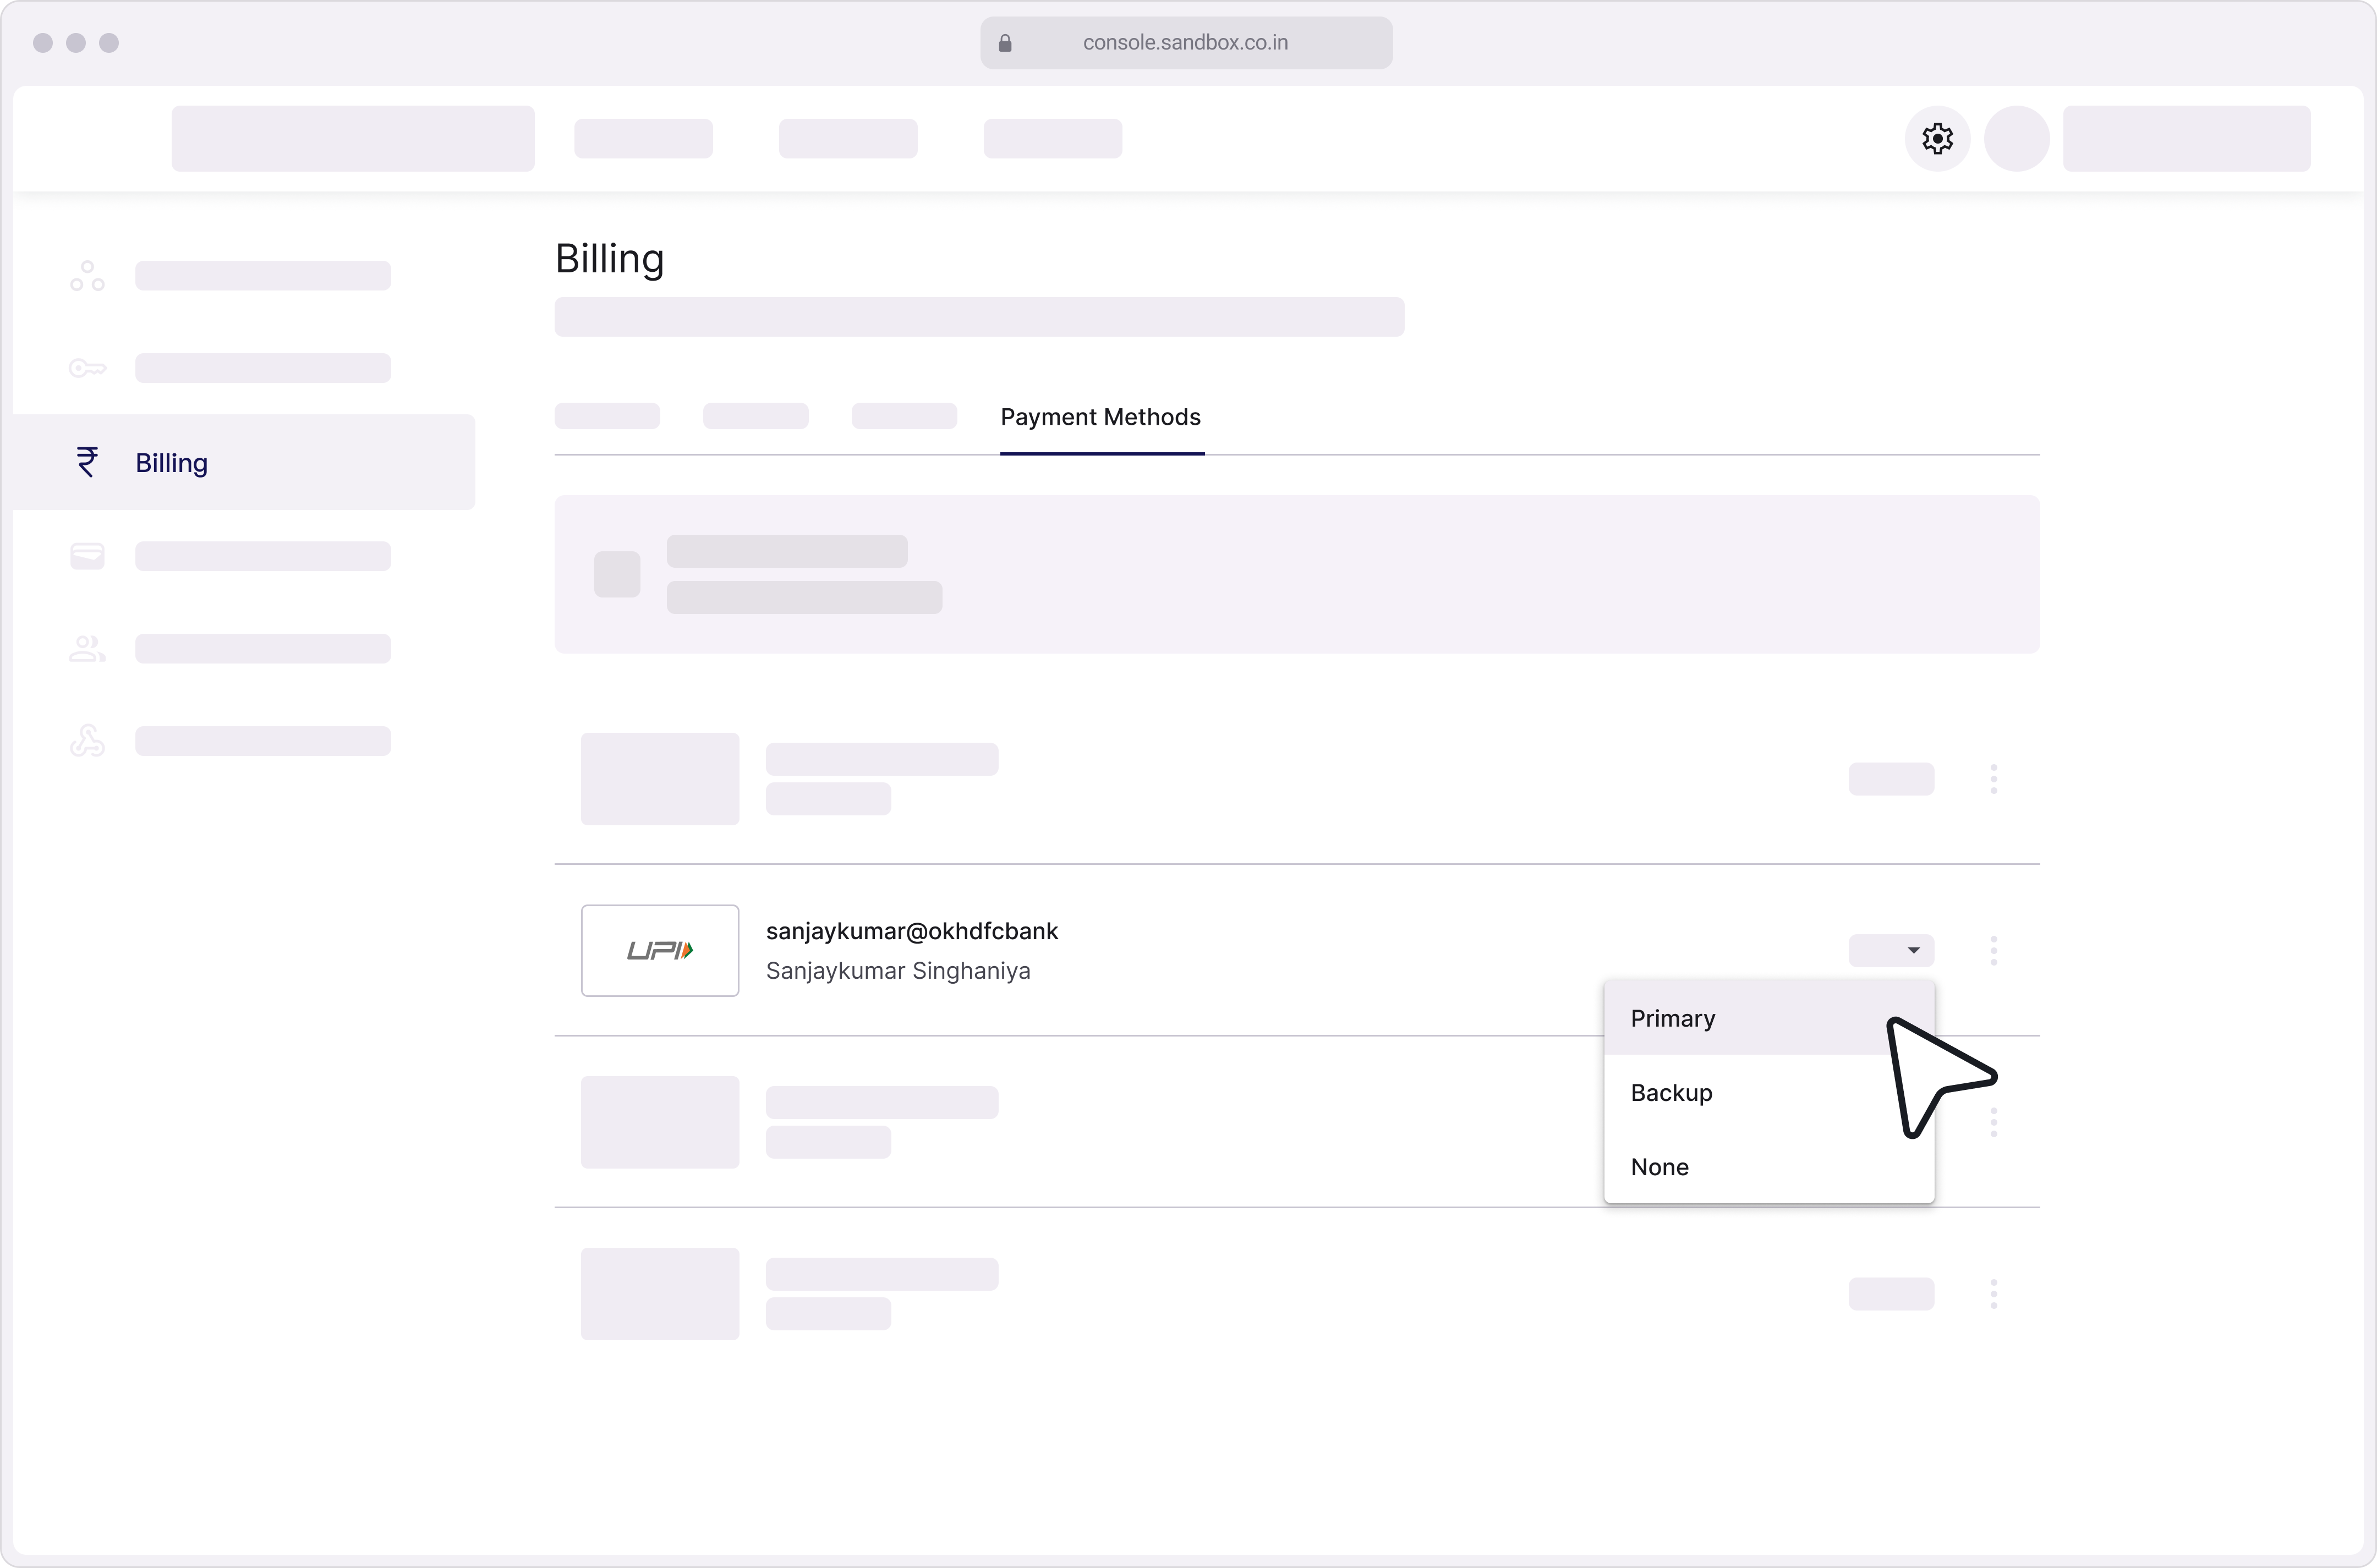Click the three-circles icon at the sidebar top

[x=87, y=276]
